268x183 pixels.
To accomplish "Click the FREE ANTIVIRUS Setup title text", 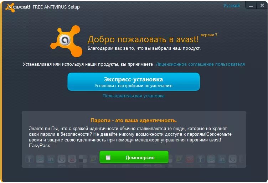I will (x=56, y=7).
